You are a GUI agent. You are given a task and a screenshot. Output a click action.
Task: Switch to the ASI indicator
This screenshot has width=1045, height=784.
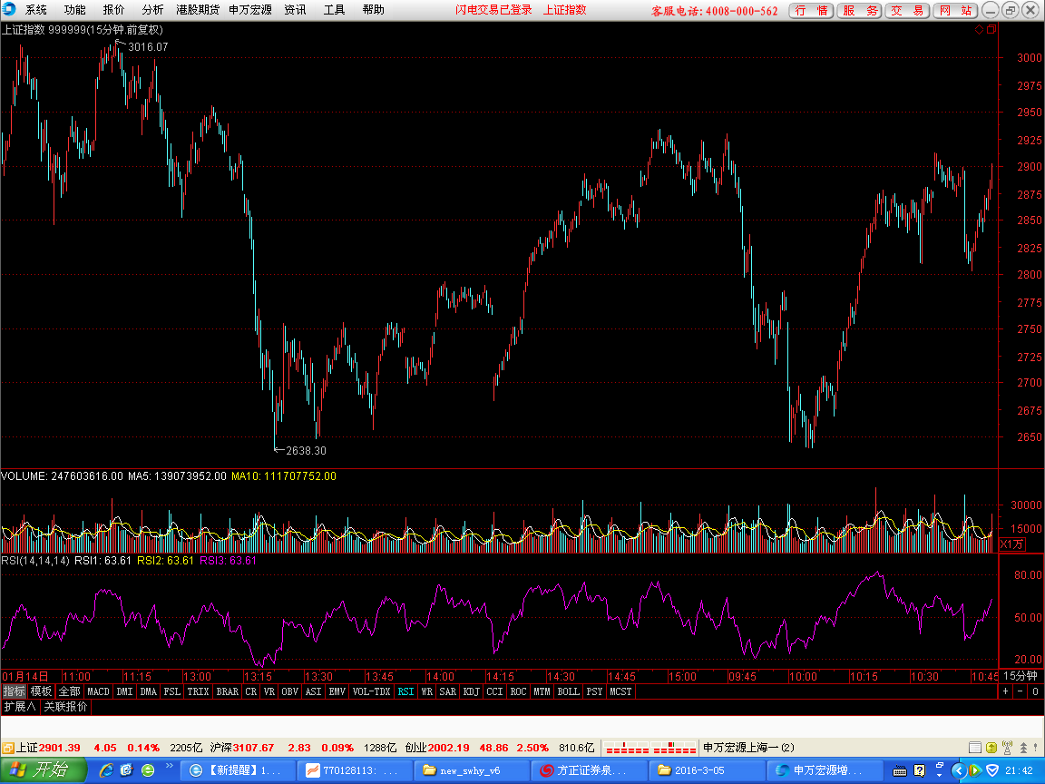(x=313, y=691)
